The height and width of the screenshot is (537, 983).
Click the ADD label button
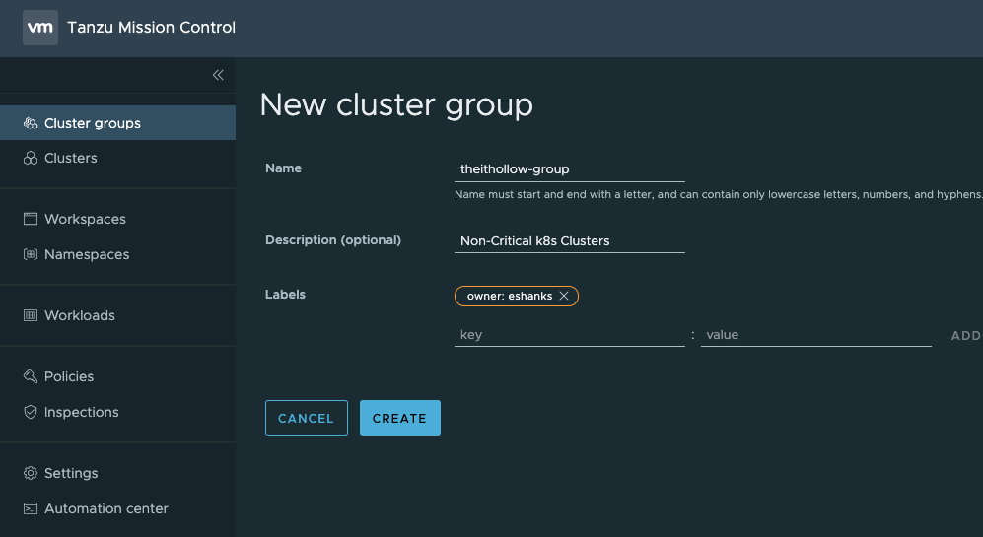click(x=965, y=336)
